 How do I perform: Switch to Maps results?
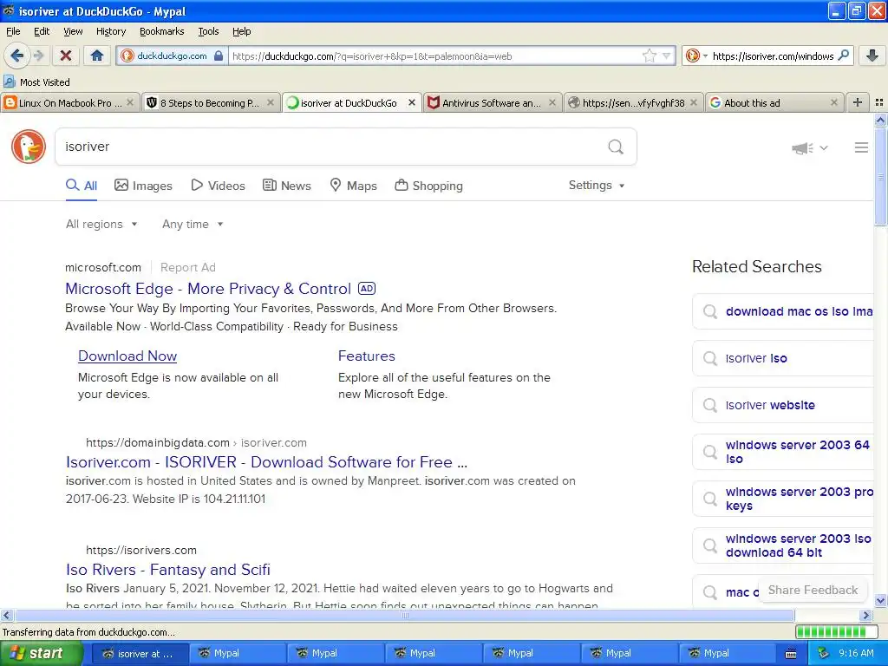coord(354,186)
